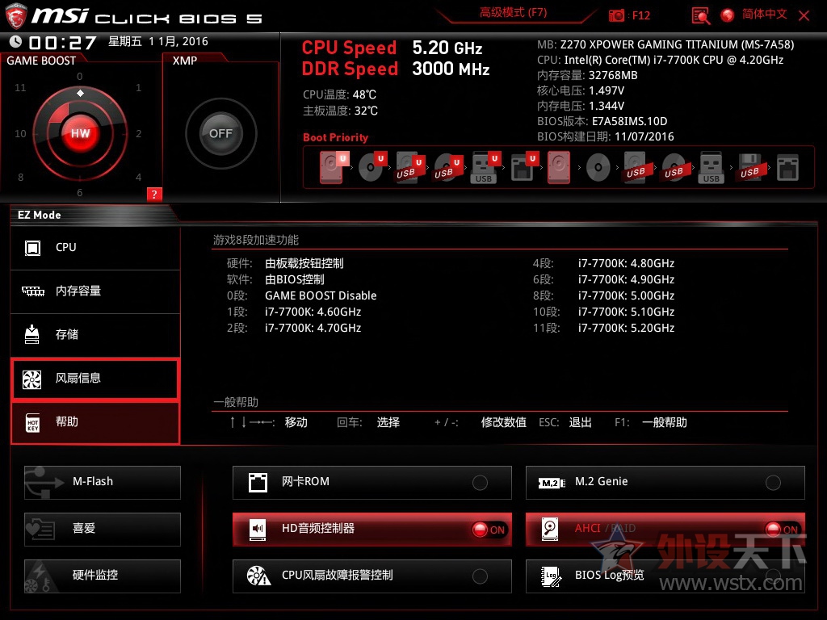Click the line 'i7-7700K: 4.80GHz'
This screenshot has width=827, height=620.
click(x=626, y=264)
